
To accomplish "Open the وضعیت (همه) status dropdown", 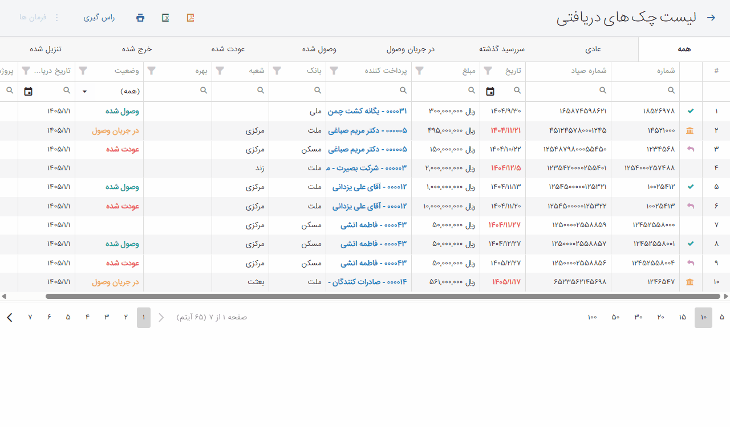I will pyautogui.click(x=109, y=91).
